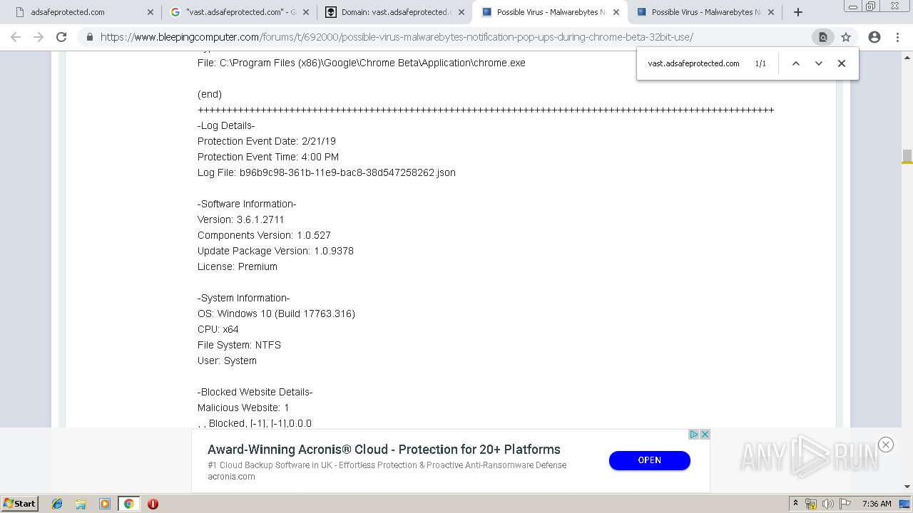Go back to the previous page
Screen dimensions: 913x513
(x=16, y=37)
